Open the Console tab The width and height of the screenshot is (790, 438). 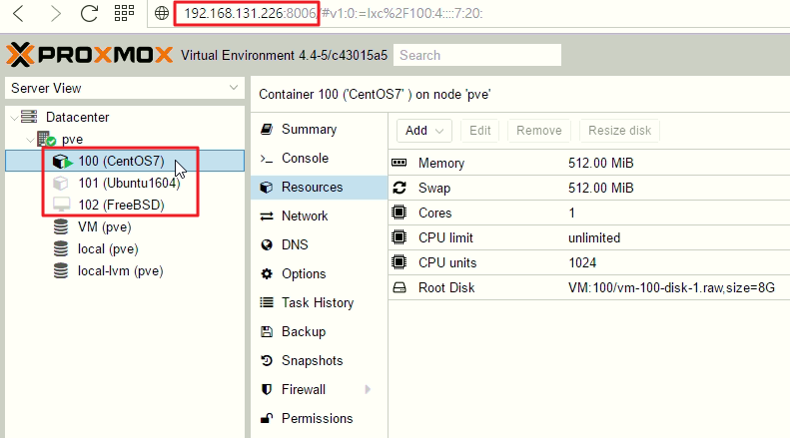(x=319, y=158)
